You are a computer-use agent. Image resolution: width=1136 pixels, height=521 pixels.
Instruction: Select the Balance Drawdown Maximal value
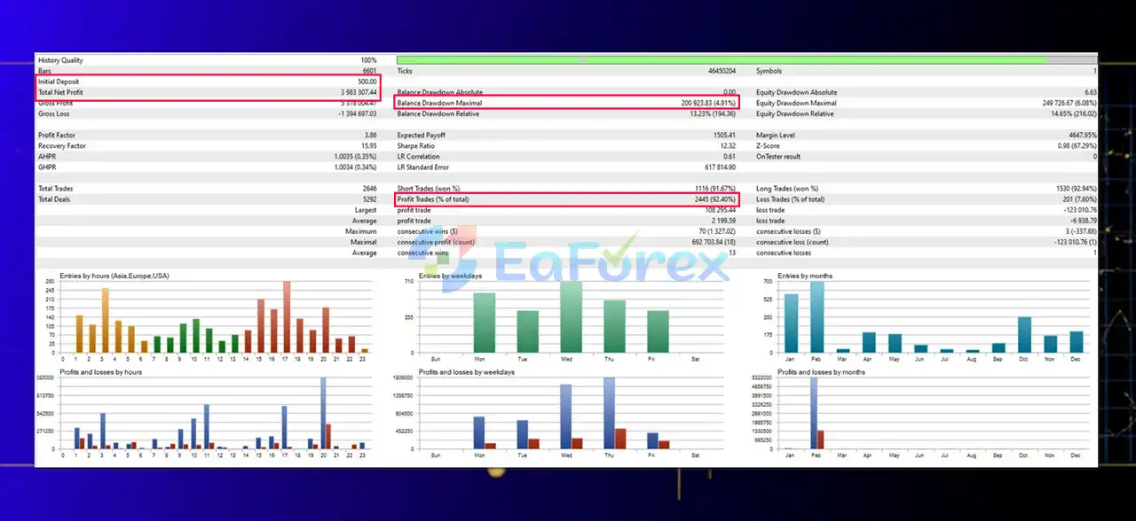[x=708, y=103]
